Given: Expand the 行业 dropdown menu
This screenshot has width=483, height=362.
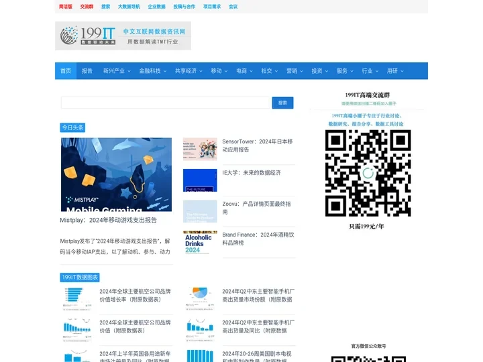Looking at the screenshot, I should pos(370,71).
